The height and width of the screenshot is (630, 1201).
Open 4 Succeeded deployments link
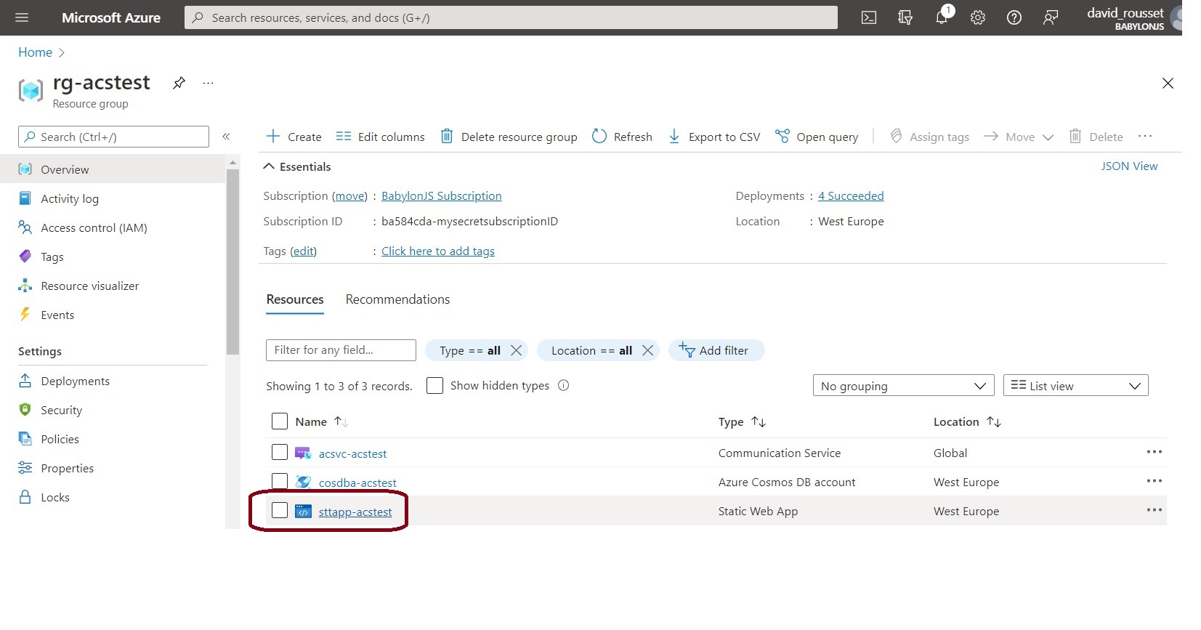pos(851,196)
